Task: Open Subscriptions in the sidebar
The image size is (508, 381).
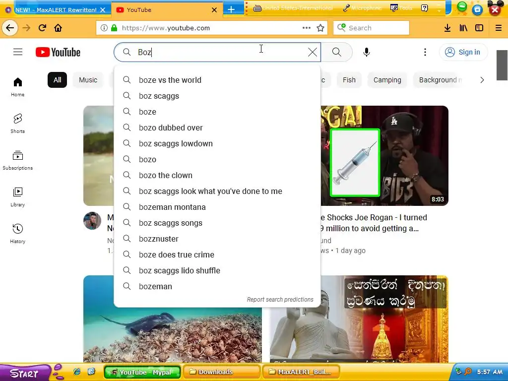Action: pos(18,160)
